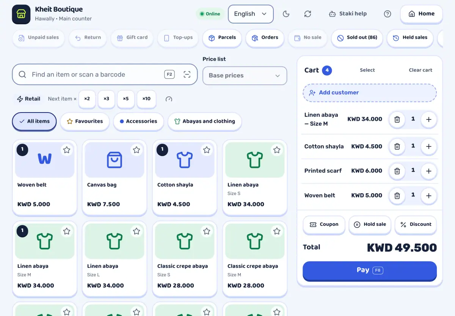455x316 pixels.
Task: Toggle the Retail mode button
Action: pyautogui.click(x=28, y=99)
